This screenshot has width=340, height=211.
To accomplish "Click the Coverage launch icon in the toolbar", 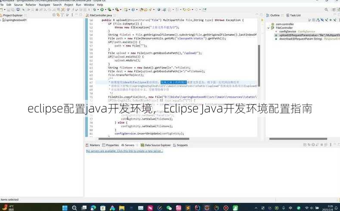I will [x=109, y=10].
